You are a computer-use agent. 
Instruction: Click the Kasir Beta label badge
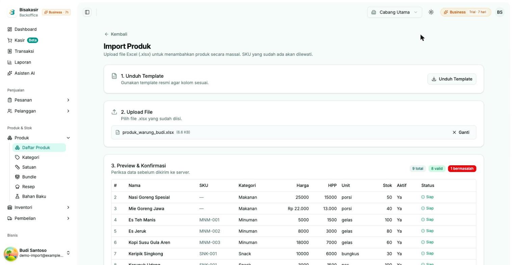coord(32,40)
